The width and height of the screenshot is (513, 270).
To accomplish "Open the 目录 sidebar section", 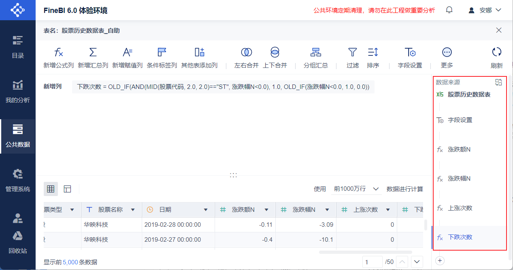I will click(x=17, y=47).
